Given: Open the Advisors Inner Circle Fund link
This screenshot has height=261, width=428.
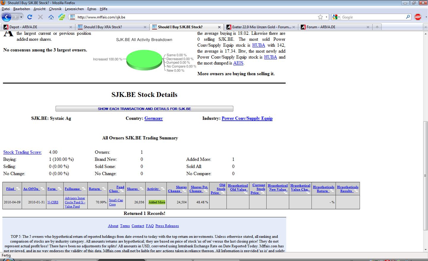Looking at the screenshot, I should [x=75, y=202].
